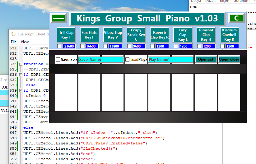Click the Save Name text field
This screenshot has width=256, height=164.
pyautogui.click(x=101, y=60)
